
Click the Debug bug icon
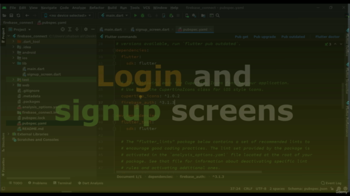coord(142,15)
